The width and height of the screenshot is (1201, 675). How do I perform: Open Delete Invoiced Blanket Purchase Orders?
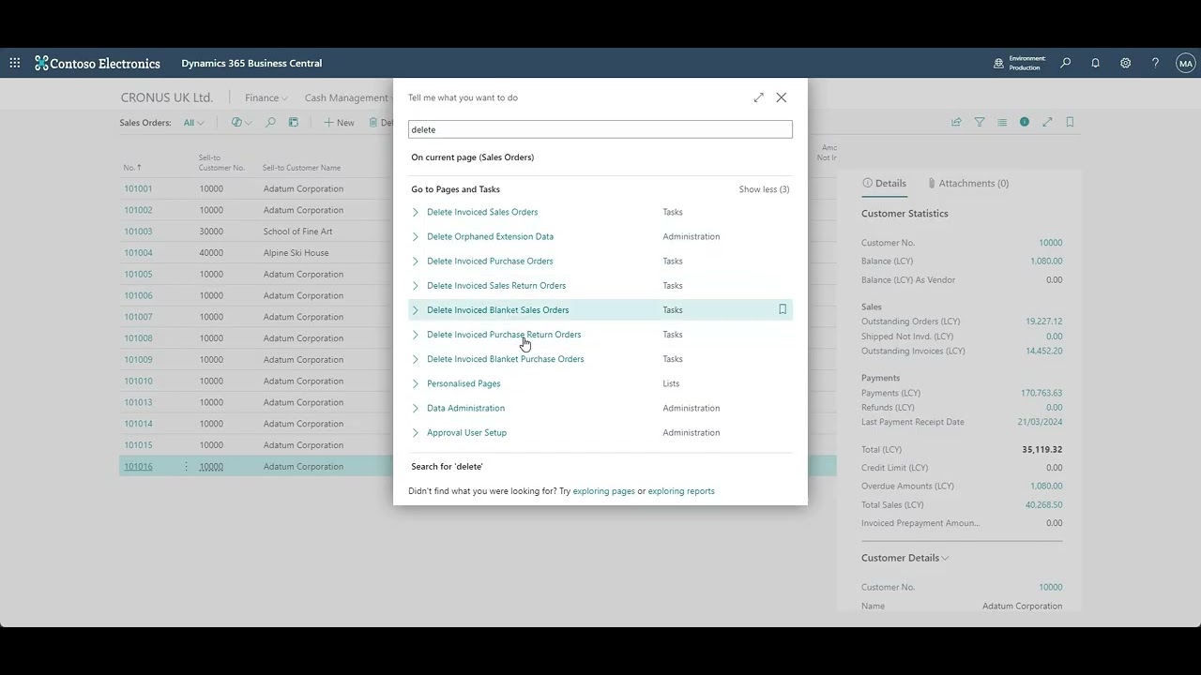coord(505,359)
